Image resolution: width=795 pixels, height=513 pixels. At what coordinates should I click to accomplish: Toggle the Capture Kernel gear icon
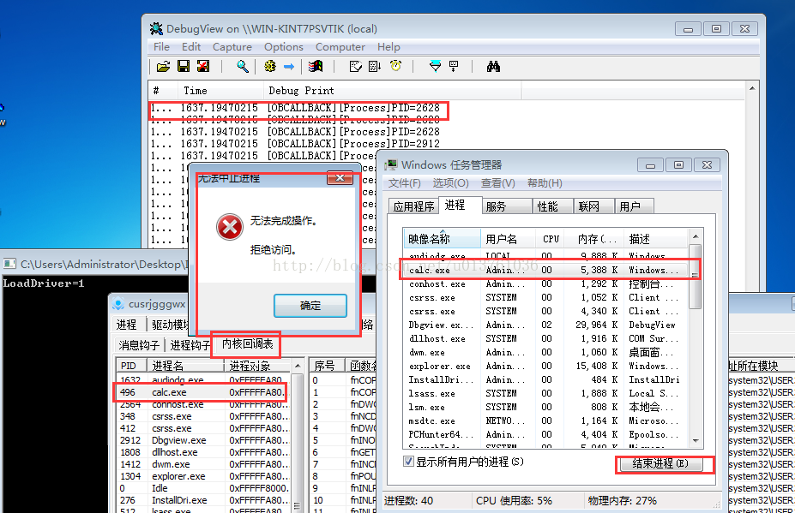coord(270,66)
